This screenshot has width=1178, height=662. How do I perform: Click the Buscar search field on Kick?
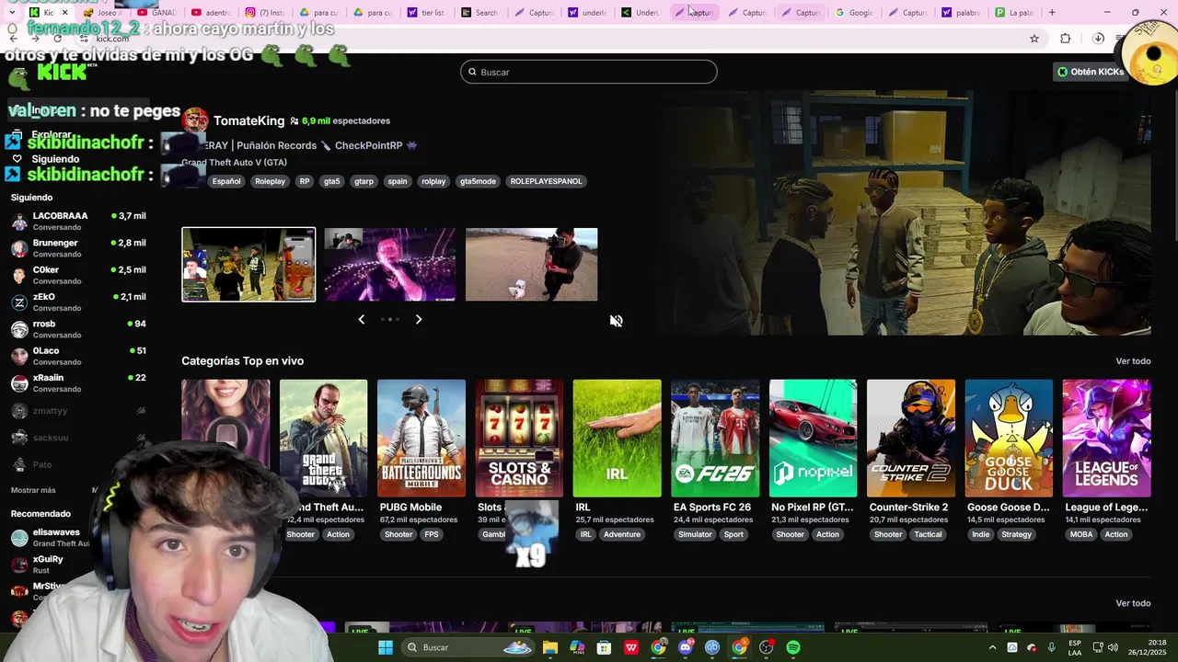[589, 72]
